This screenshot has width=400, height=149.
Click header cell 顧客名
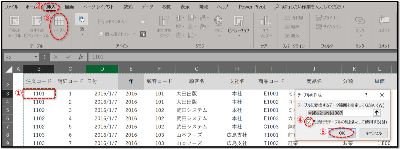pos(197,81)
